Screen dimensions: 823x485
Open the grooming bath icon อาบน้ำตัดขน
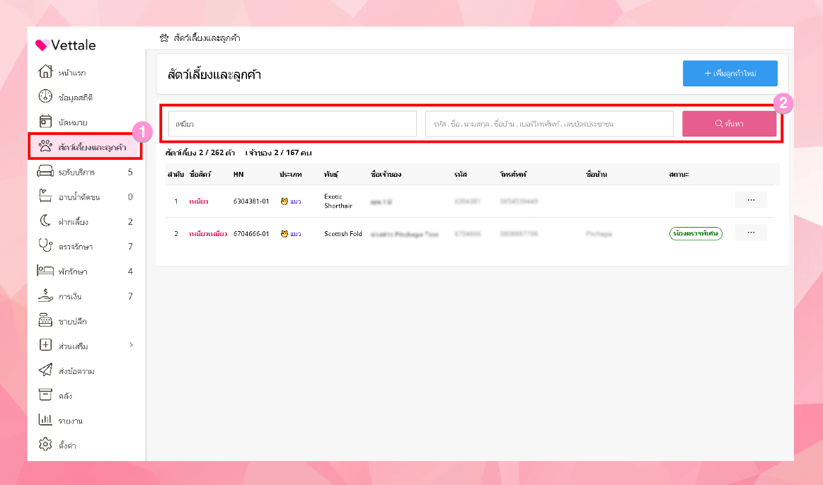click(x=46, y=196)
